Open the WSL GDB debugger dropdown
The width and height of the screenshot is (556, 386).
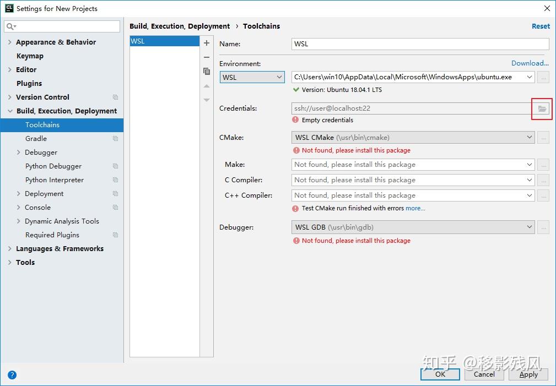coord(413,227)
